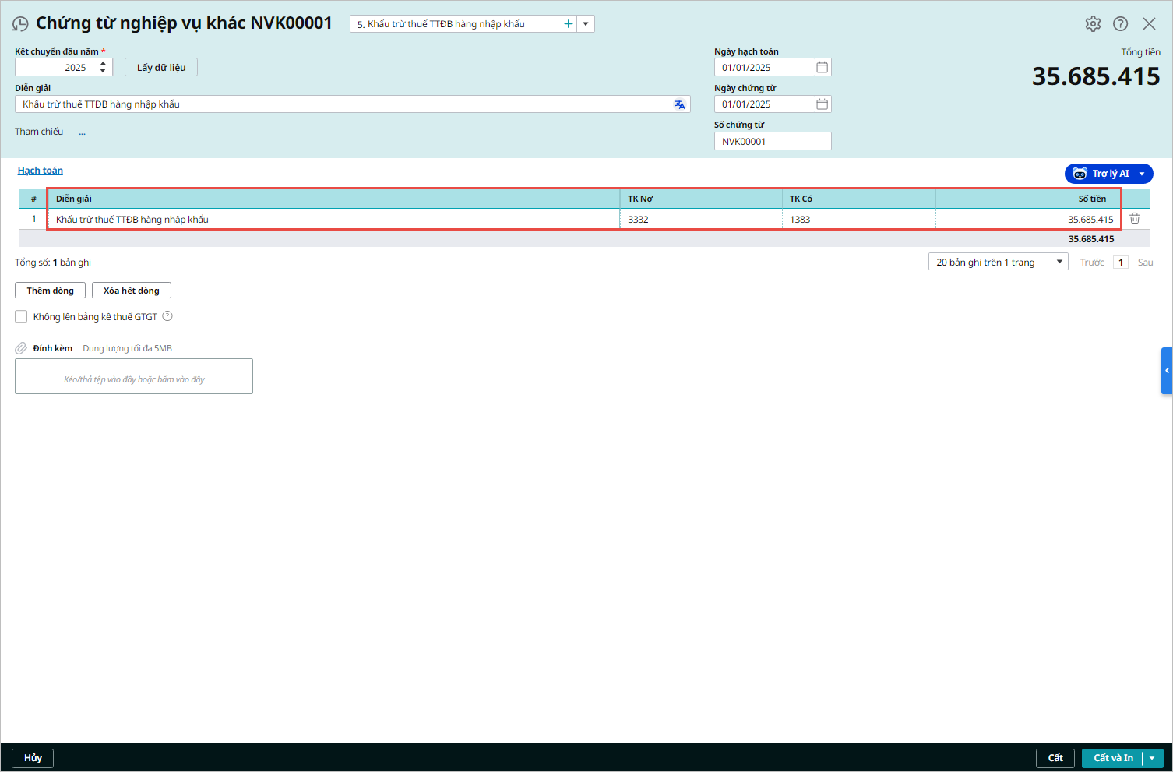Click the history icon beside voucher title
The image size is (1173, 772).
pos(20,24)
